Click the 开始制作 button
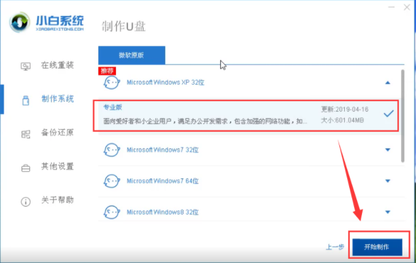416x263 pixels. coord(377,247)
